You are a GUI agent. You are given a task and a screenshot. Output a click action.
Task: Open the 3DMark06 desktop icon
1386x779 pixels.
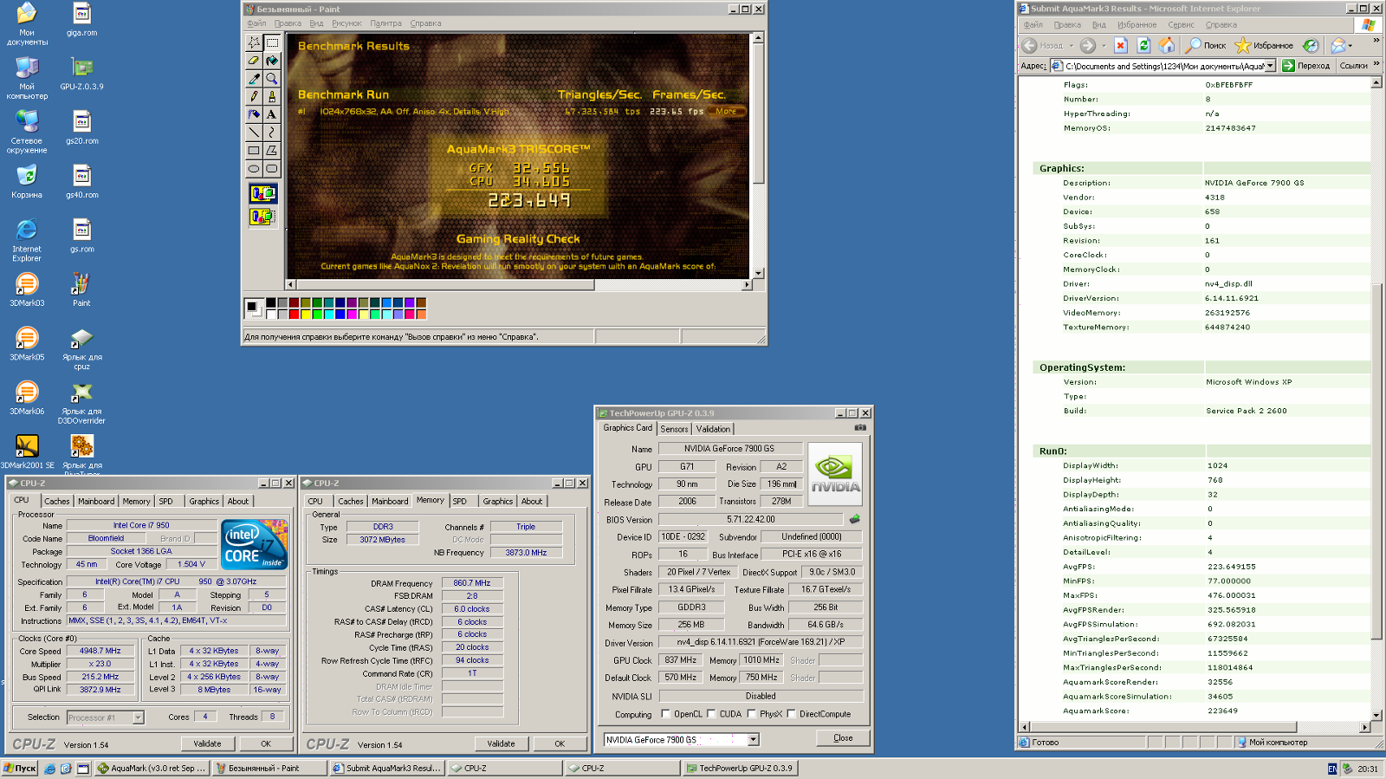(x=27, y=397)
